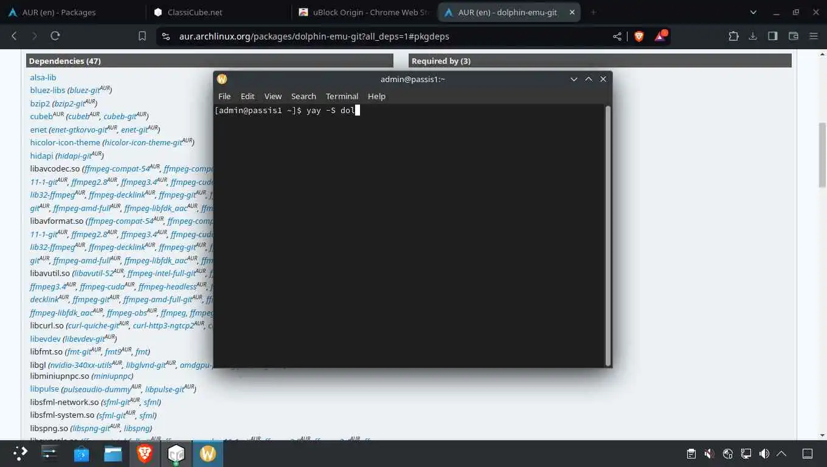Toggle the browser sidebar panel icon
Viewport: 827px width, 467px height.
point(773,36)
